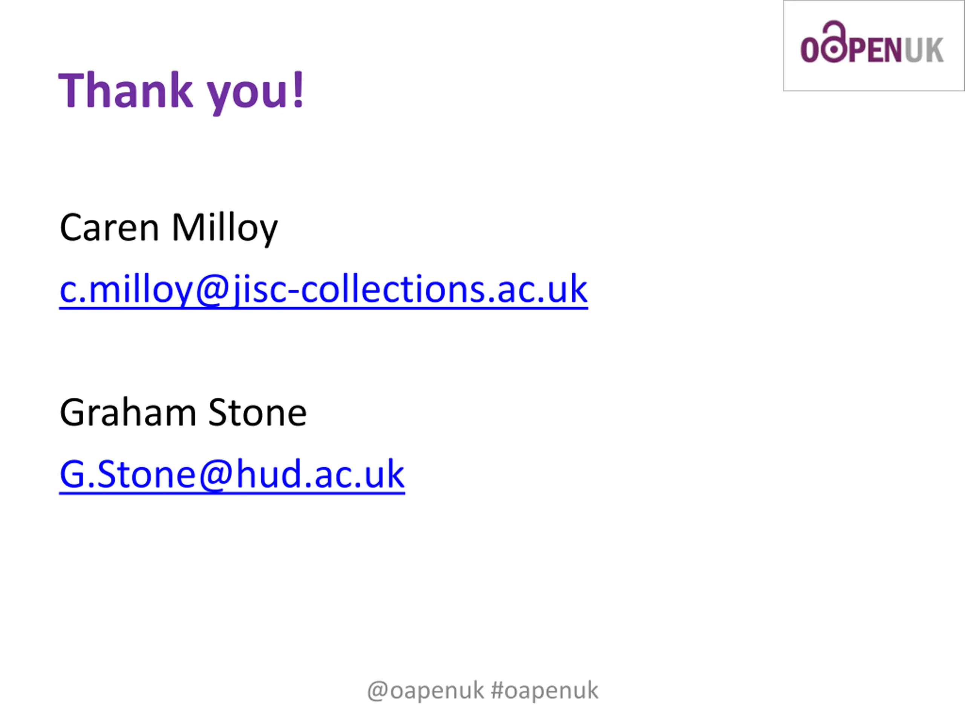Click the OAPEN UK logo
Screen dimensions: 965x723
(873, 46)
